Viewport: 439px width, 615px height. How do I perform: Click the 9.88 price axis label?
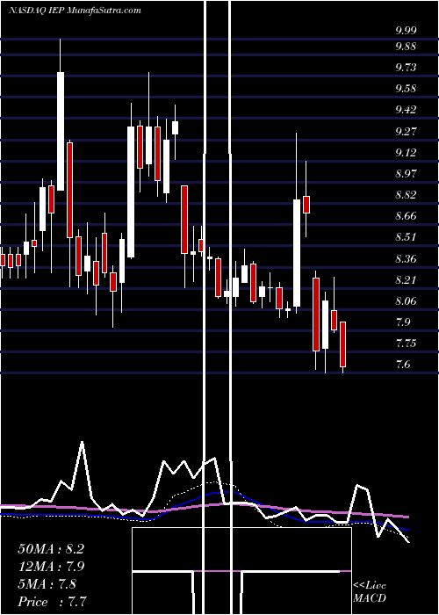point(406,47)
